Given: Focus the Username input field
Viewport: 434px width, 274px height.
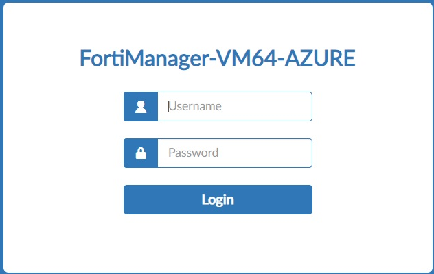Looking at the screenshot, I should 235,106.
